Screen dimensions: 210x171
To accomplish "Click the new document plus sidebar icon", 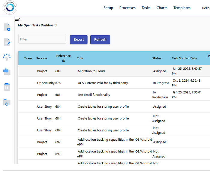I will (x=7, y=27).
